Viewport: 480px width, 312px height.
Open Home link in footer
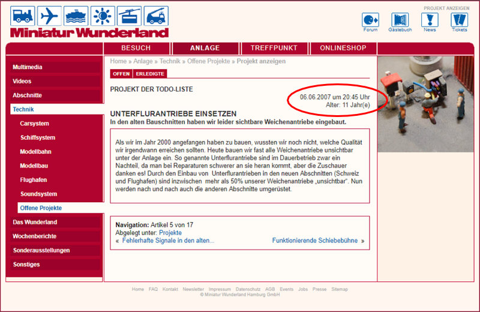138,289
